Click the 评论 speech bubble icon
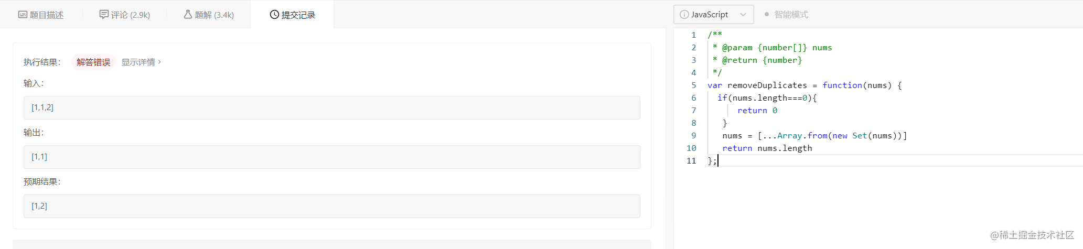Image resolution: width=1083 pixels, height=249 pixels. [104, 14]
